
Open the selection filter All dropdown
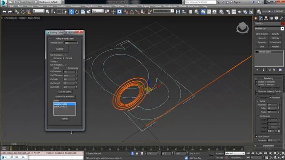pos(38,11)
